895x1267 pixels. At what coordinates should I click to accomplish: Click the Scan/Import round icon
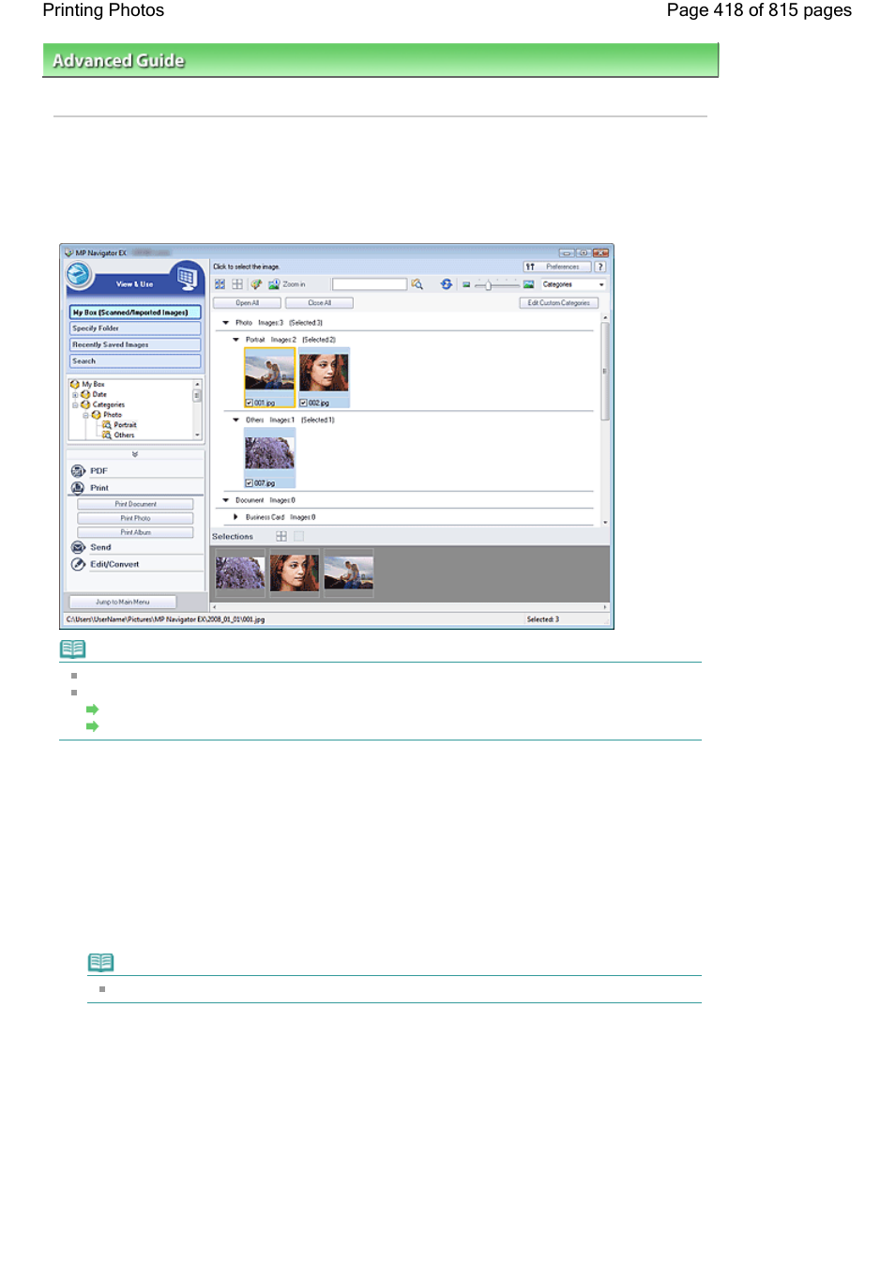[x=79, y=274]
